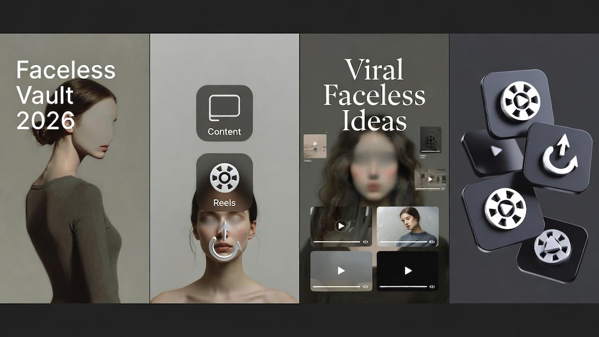Screen dimensions: 599x337
Task: Open the video card showing woman in blue sweater
Action: click(408, 226)
